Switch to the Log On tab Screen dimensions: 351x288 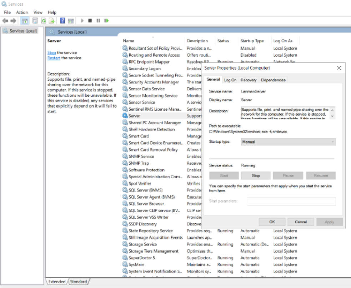(x=230, y=80)
